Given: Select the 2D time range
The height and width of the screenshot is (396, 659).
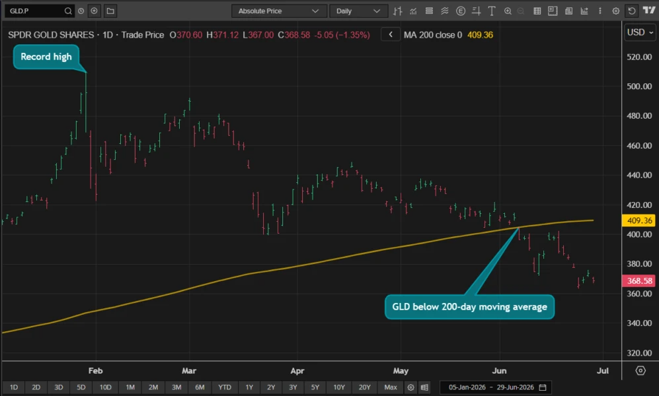Looking at the screenshot, I should 36,387.
